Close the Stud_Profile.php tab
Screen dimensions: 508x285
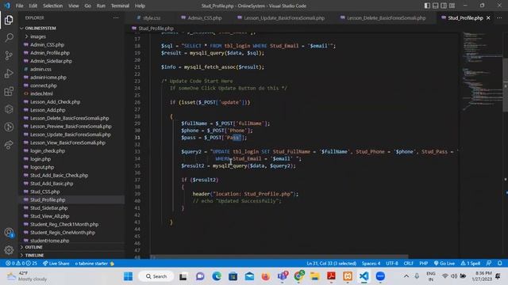click(489, 17)
